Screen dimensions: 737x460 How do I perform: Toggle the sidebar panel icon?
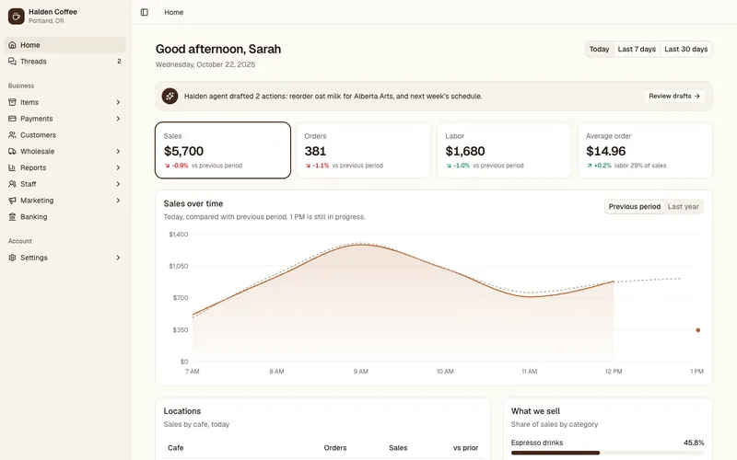coord(145,12)
